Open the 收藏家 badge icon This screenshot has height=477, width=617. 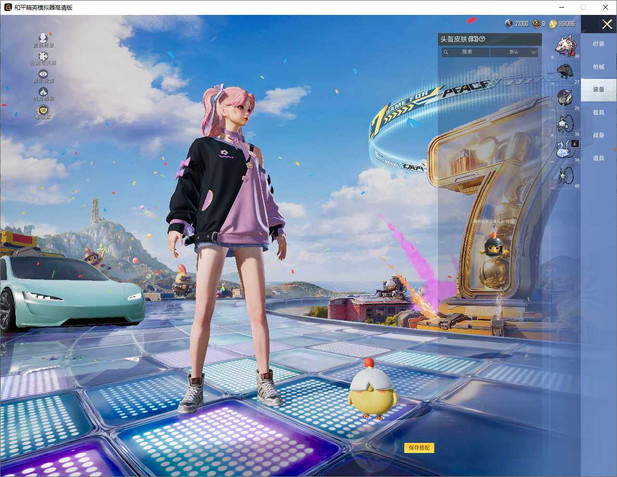coord(43,110)
